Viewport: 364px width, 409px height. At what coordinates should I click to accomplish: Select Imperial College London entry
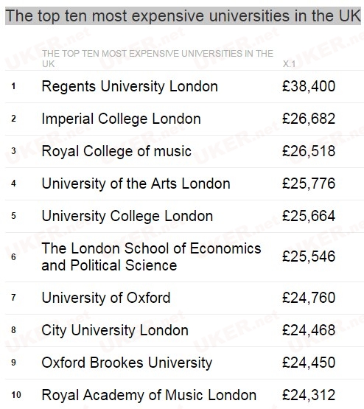pos(122,119)
